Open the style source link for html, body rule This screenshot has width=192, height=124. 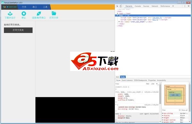pyautogui.click(x=151, y=92)
